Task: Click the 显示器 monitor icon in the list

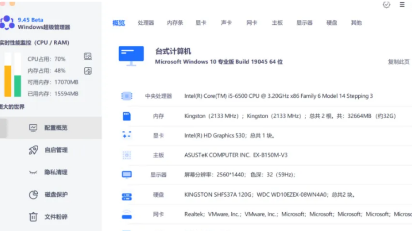Action: (x=126, y=175)
